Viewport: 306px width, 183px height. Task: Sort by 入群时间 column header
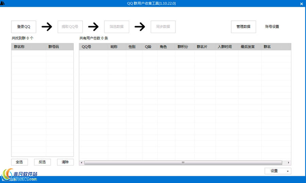[226, 47]
